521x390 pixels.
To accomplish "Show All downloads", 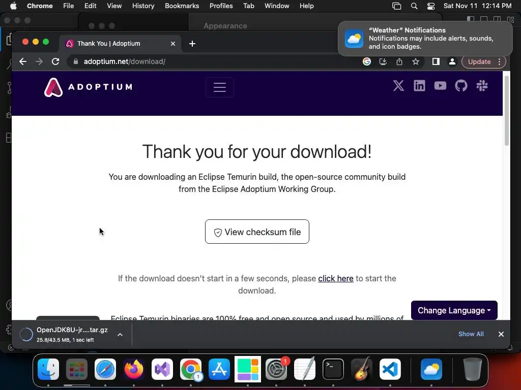I will point(471,334).
